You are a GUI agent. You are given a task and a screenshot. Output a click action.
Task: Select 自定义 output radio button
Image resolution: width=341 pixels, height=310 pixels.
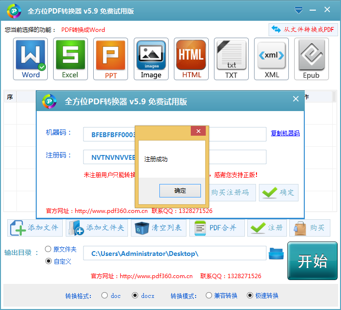tap(48, 261)
